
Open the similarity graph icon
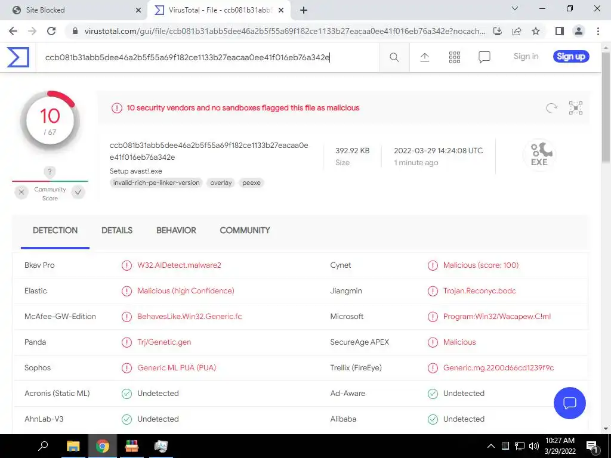click(x=576, y=108)
